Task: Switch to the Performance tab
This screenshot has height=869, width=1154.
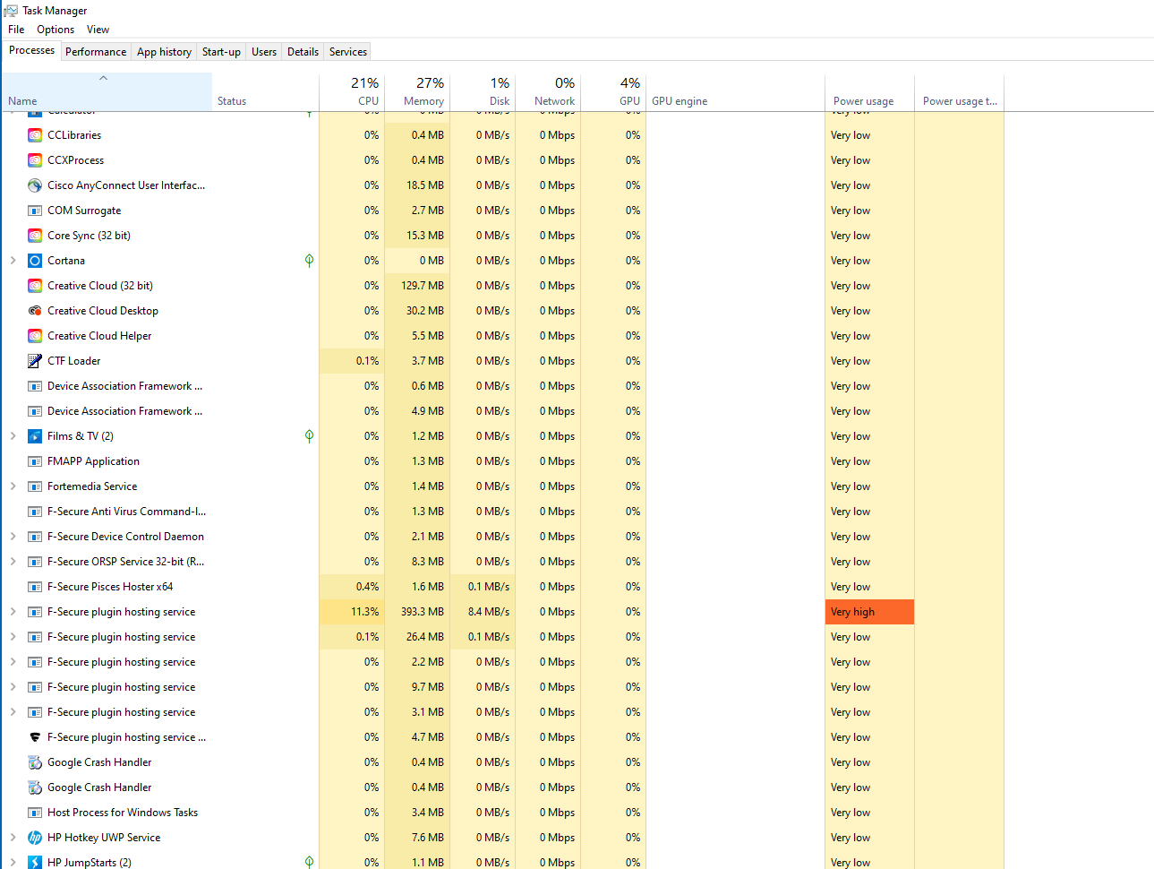Action: (x=96, y=52)
